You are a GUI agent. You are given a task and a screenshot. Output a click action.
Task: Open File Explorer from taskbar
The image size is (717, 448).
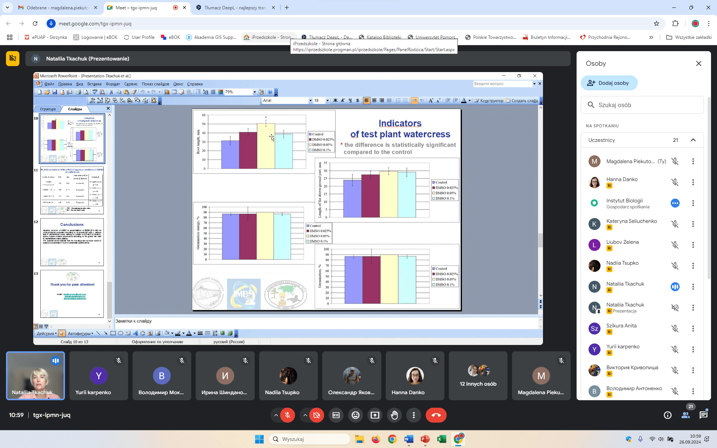pyautogui.click(x=359, y=439)
